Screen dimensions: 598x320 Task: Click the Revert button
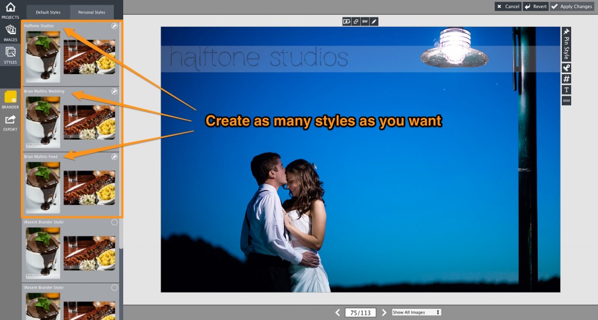536,6
